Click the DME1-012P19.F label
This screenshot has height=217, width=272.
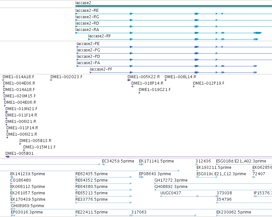tap(208, 83)
